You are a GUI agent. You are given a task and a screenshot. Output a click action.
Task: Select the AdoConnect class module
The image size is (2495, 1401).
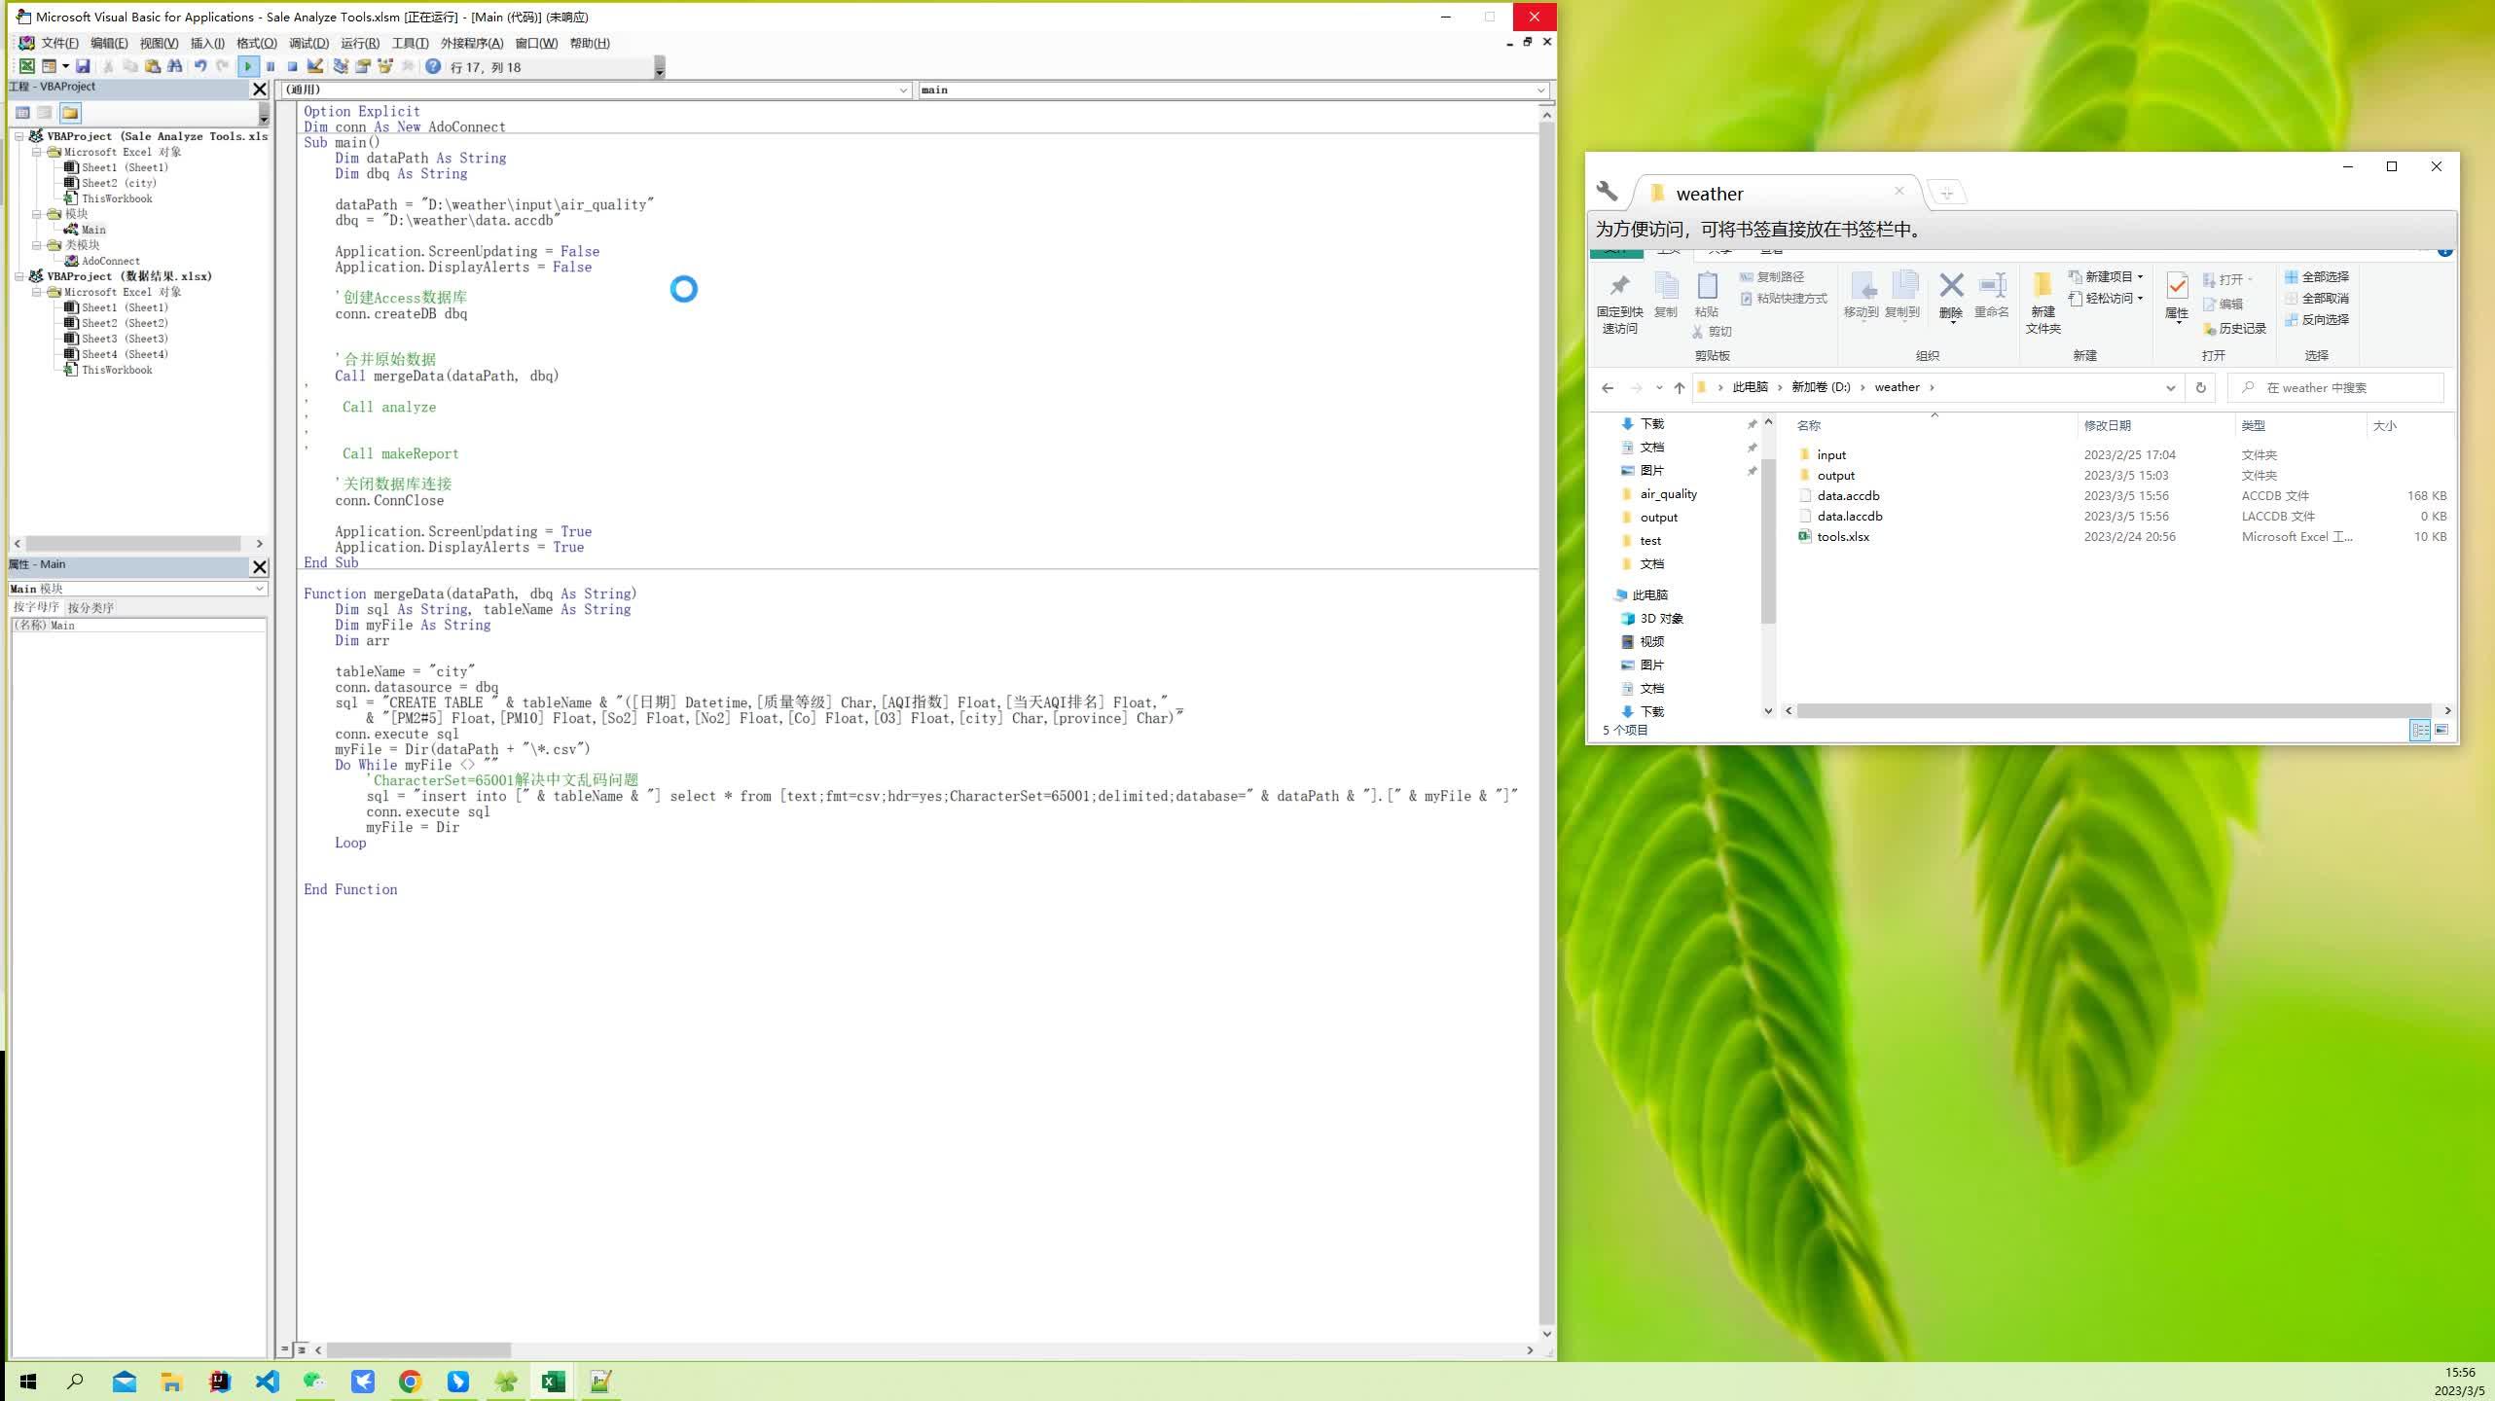coord(109,260)
